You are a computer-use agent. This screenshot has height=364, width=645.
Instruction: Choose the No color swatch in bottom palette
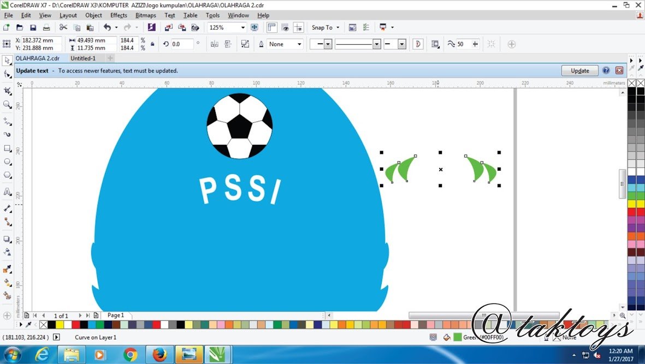[44, 325]
